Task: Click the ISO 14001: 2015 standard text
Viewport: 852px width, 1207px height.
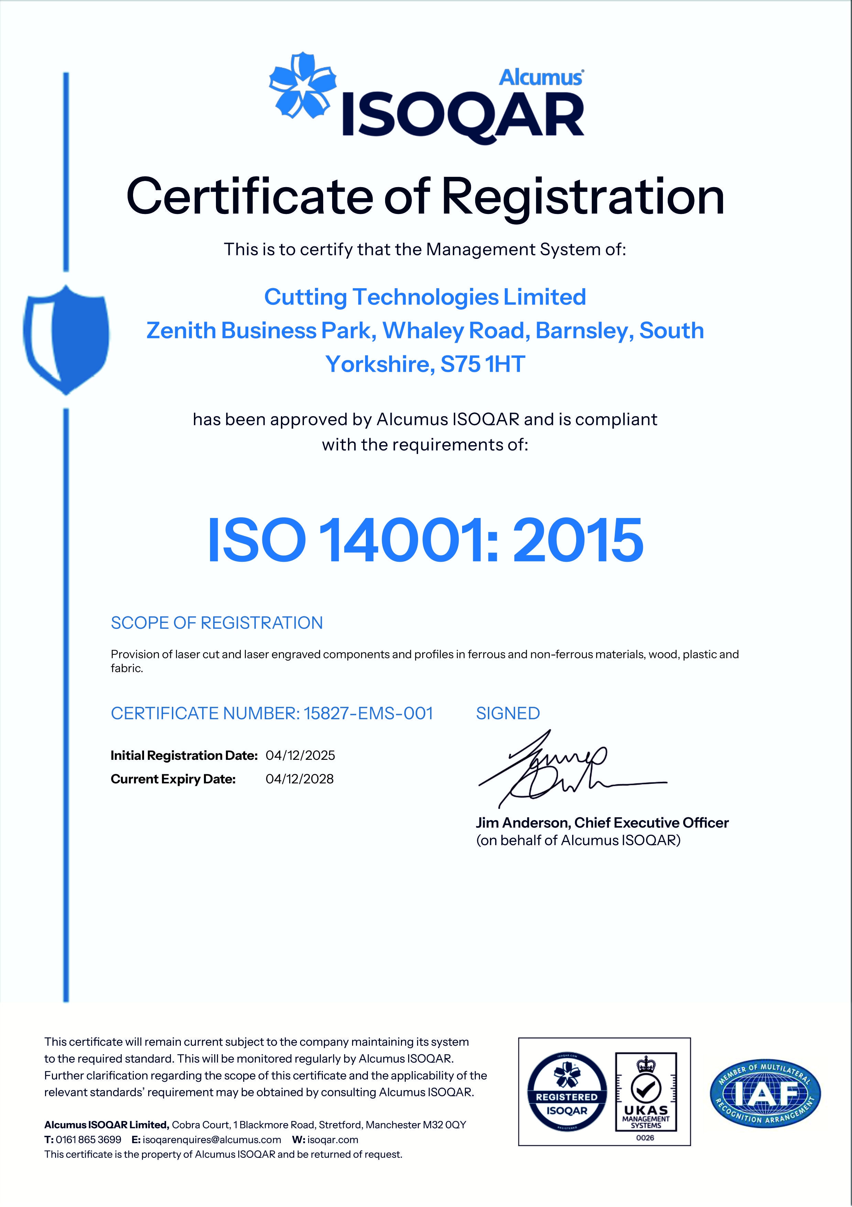Action: coord(425,540)
